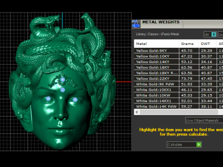The width and height of the screenshot is (223, 167).
Task: Click the table's horizontal scrollbar track
Action: point(179,112)
